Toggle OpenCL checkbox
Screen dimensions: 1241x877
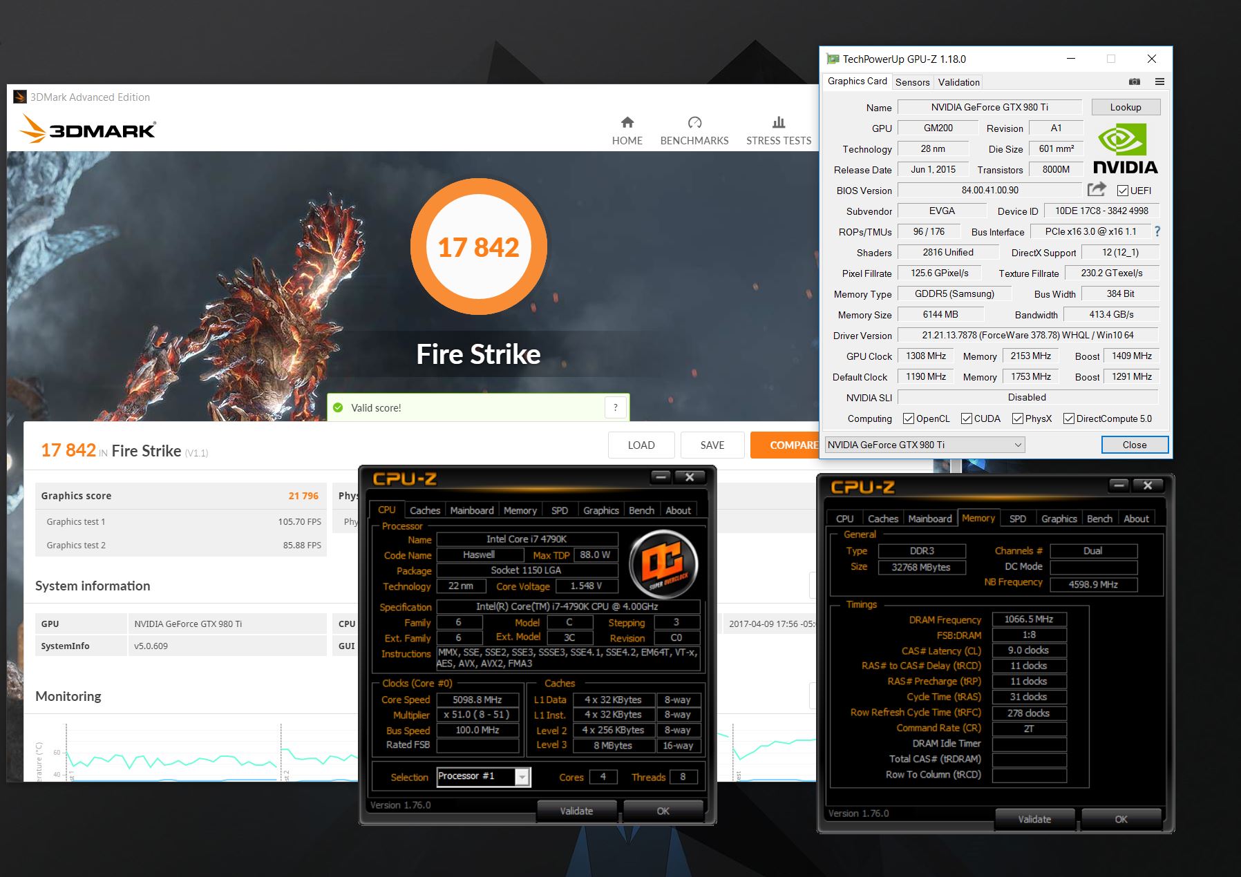tap(909, 418)
